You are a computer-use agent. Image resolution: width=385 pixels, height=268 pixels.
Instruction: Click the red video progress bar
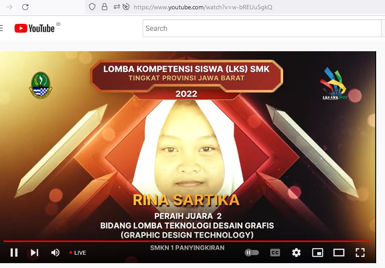tap(186, 241)
